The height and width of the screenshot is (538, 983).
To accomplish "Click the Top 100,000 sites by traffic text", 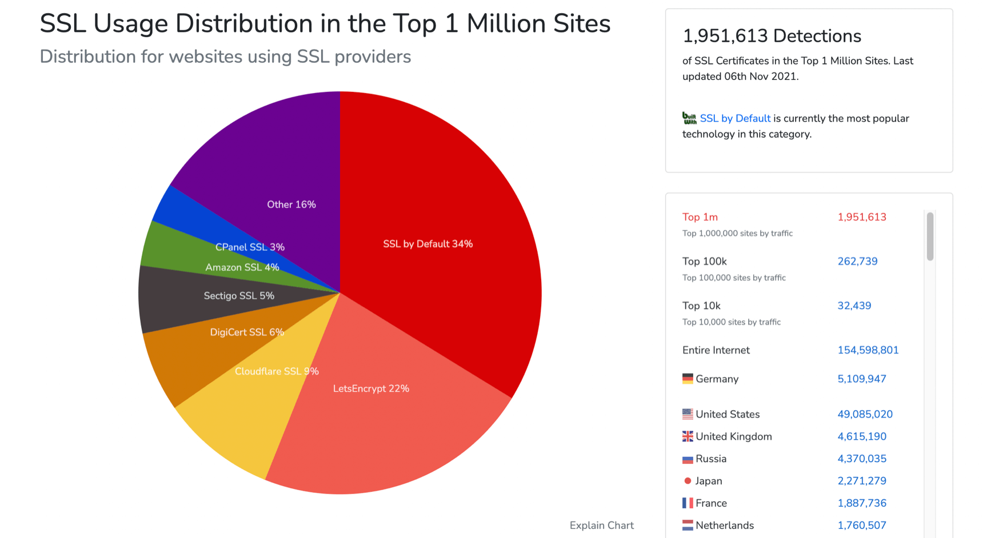I will 734,278.
